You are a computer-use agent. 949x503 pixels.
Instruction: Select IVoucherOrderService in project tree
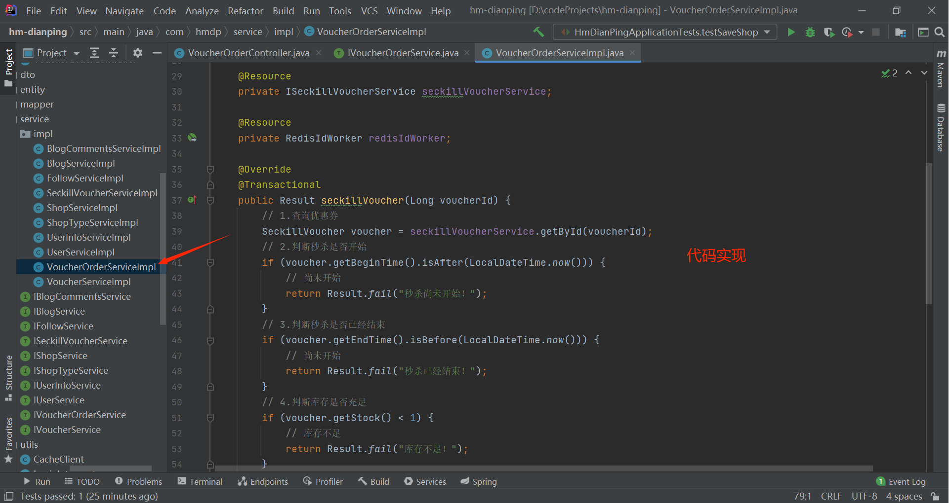(x=79, y=415)
